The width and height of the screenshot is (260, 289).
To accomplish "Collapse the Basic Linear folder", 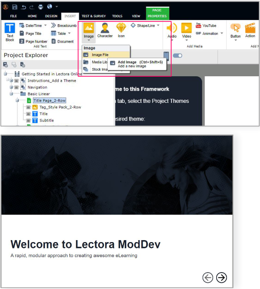I will pyautogui.click(x=12, y=94).
